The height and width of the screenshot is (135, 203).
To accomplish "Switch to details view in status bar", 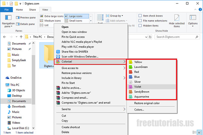I will [194, 132].
